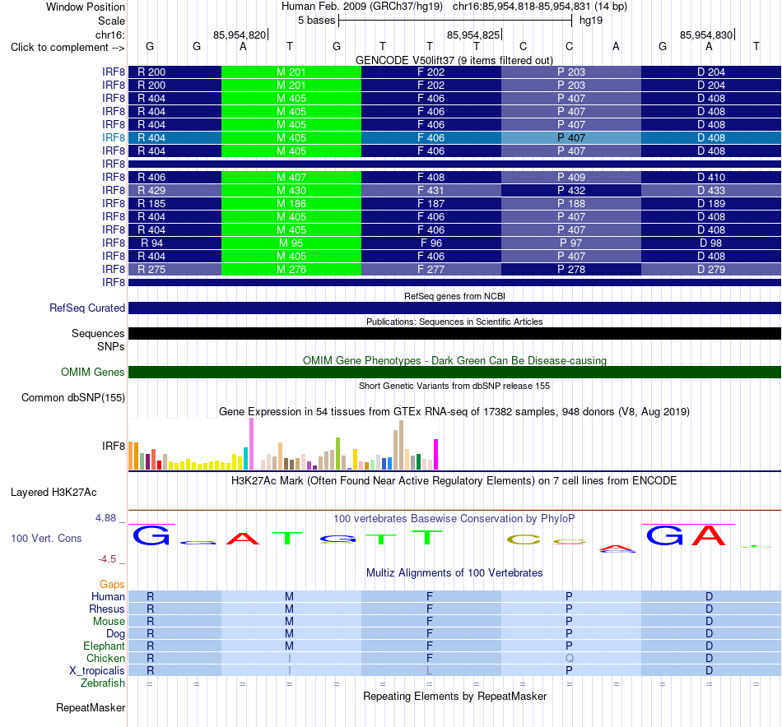Select the IRF8 label beside R 429
782x727 pixels.
(x=114, y=190)
